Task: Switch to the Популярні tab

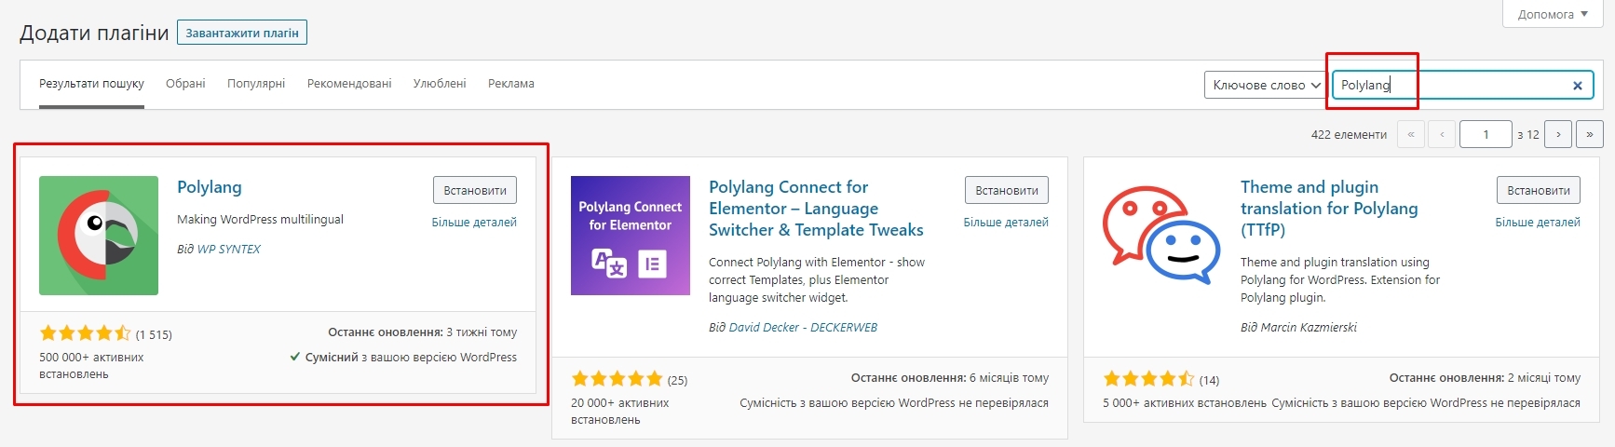Action: click(256, 84)
